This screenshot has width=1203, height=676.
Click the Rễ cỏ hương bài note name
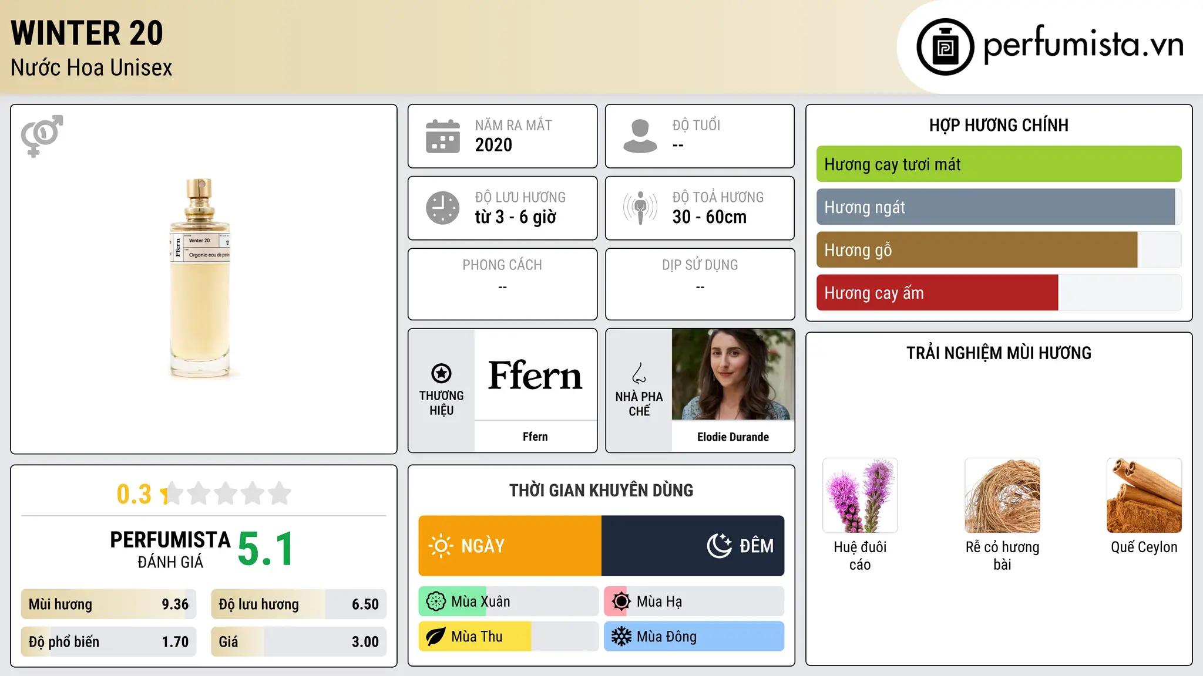(1002, 556)
